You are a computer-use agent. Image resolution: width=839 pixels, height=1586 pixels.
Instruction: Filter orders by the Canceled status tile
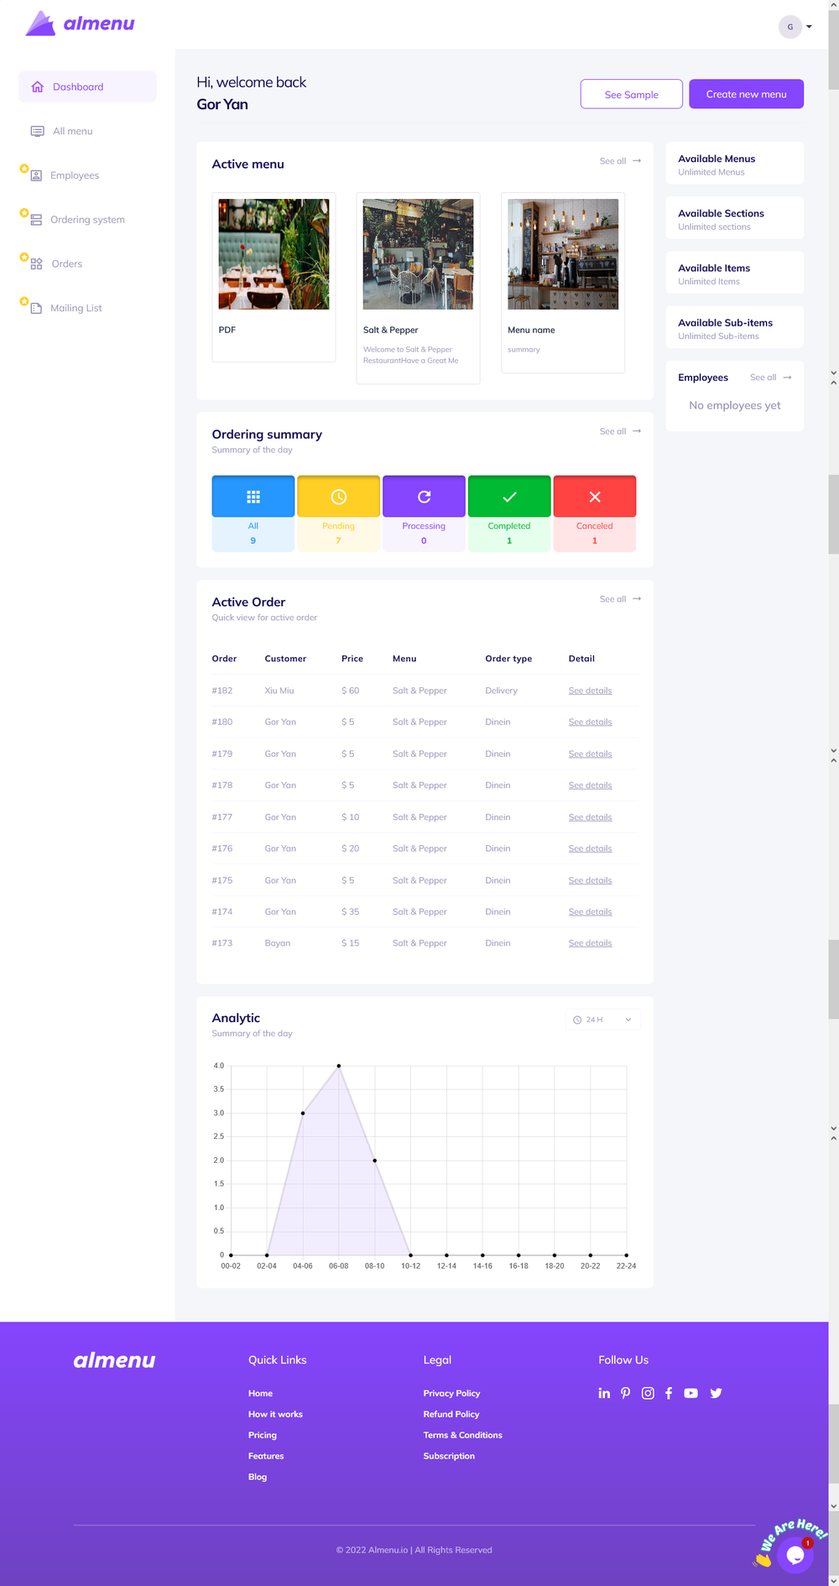click(595, 514)
